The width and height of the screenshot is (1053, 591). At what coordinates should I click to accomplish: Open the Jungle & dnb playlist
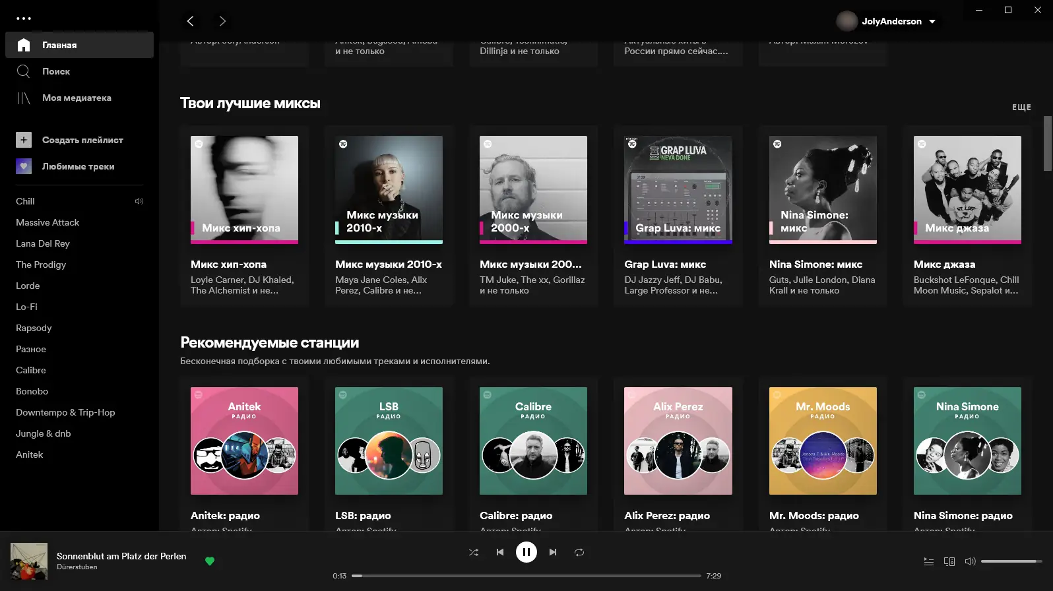coord(43,433)
